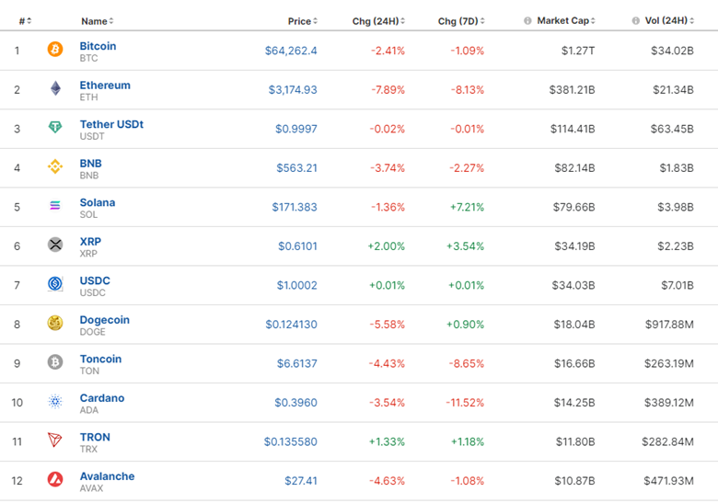The width and height of the screenshot is (718, 503).
Task: Open the Avalanche link
Action: (x=107, y=476)
